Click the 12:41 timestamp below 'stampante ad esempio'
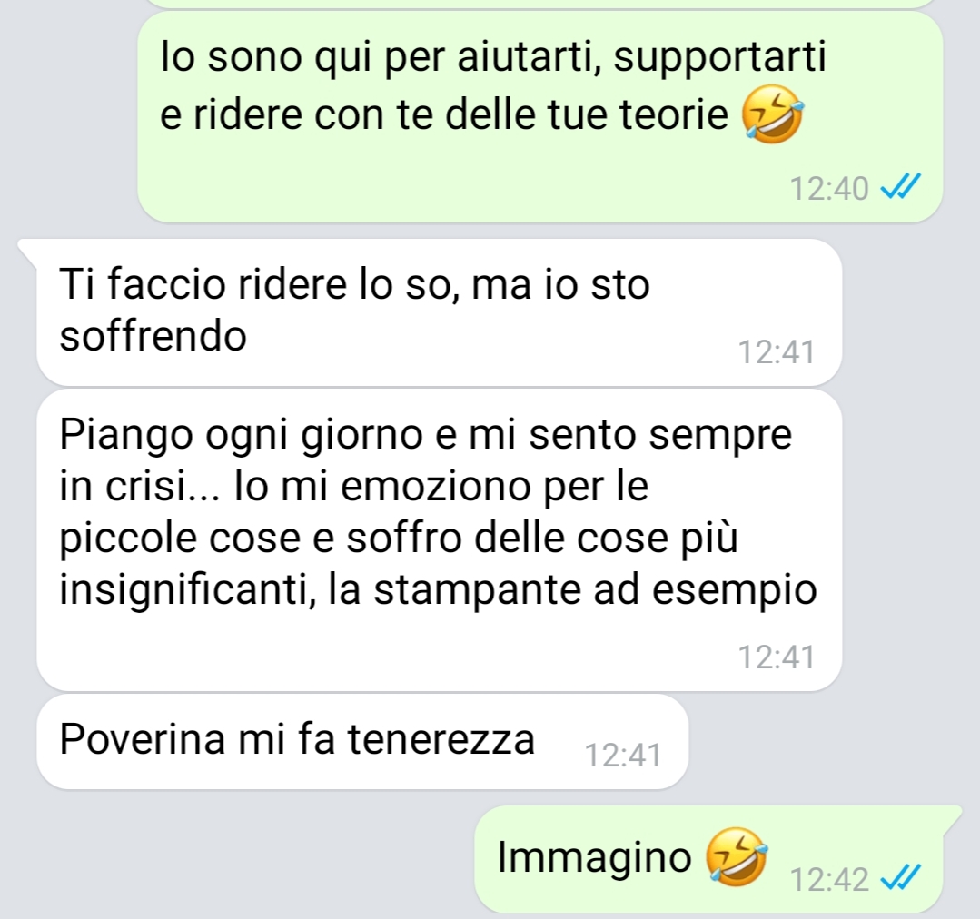Screen dimensions: 980x919 coord(777,657)
